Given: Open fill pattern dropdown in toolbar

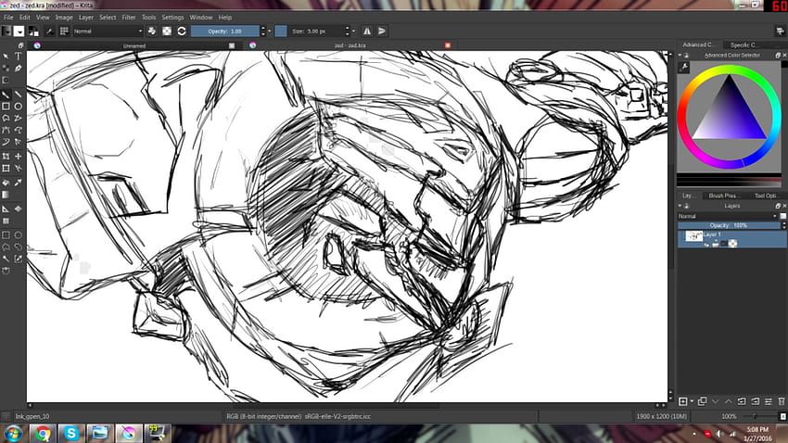Looking at the screenshot, I should pyautogui.click(x=19, y=32).
